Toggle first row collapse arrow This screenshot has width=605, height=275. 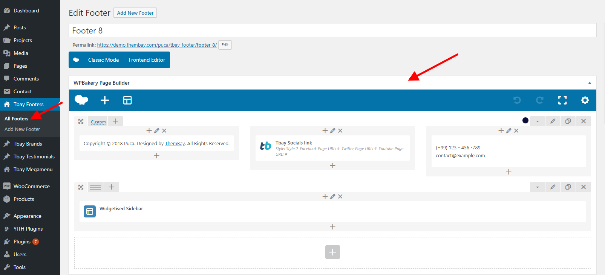pos(538,121)
